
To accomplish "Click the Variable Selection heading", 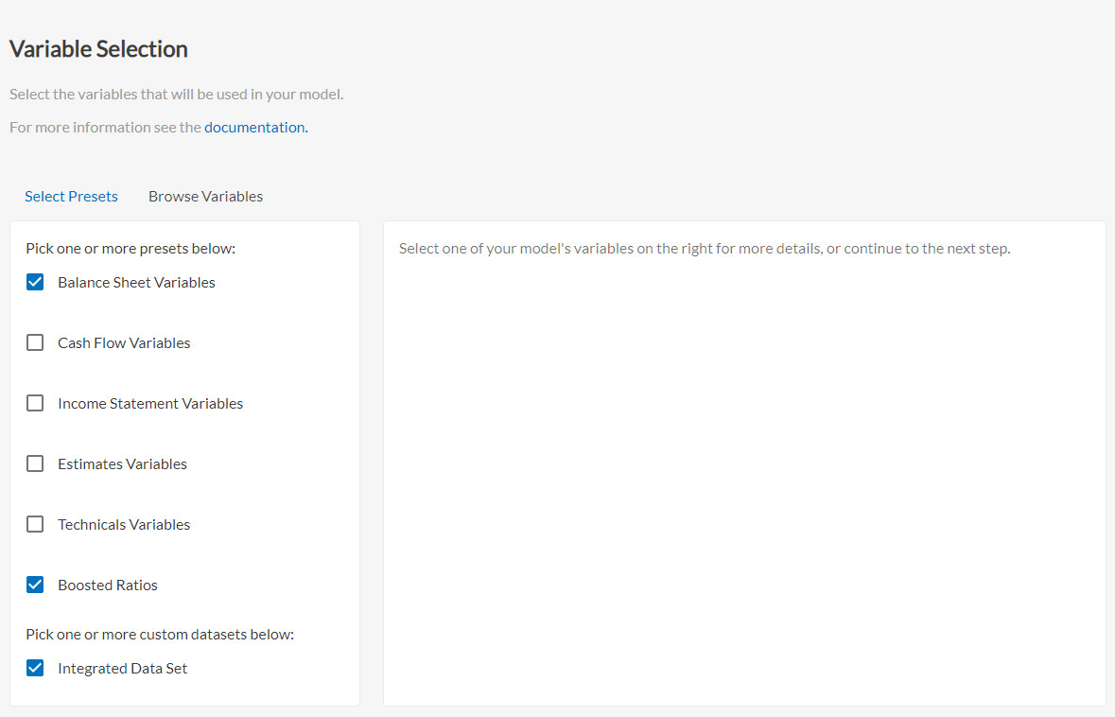I will [x=98, y=49].
